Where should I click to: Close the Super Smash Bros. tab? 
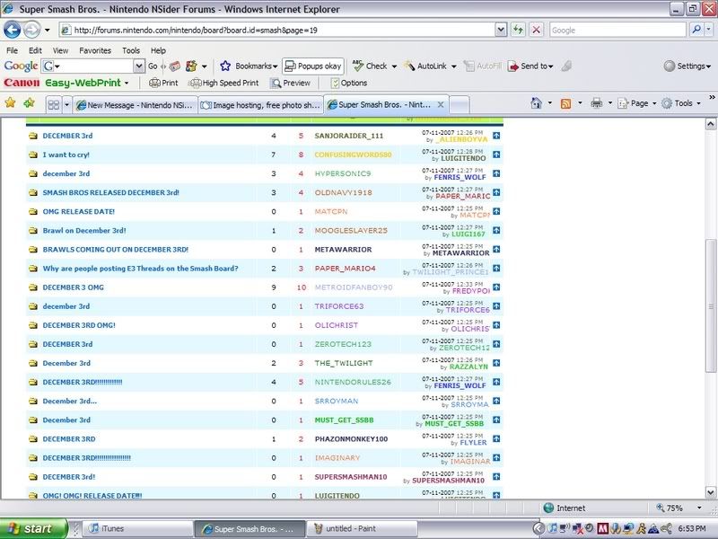(441, 104)
